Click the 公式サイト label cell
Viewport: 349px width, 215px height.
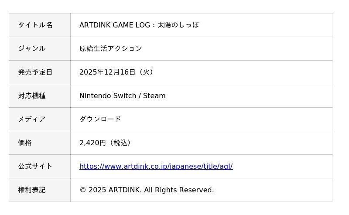coord(35,166)
